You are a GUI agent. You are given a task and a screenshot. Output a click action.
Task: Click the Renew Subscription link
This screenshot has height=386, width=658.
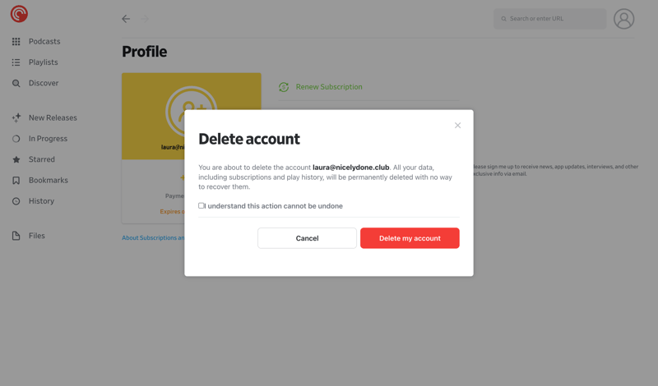click(x=328, y=87)
